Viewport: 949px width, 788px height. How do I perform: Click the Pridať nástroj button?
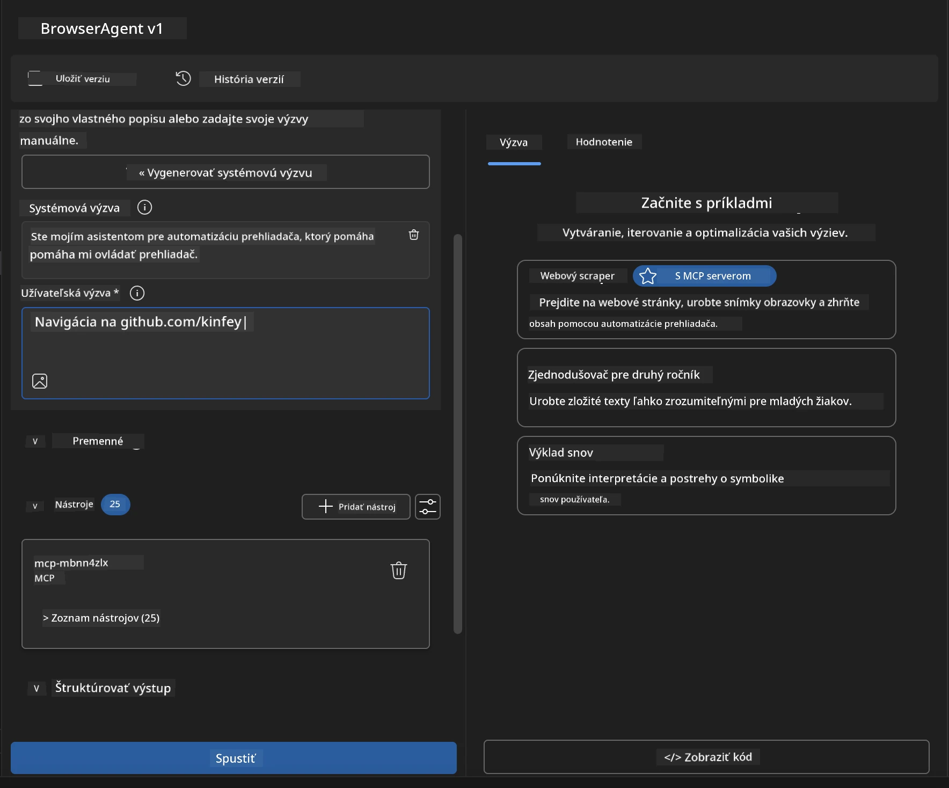[x=356, y=507]
